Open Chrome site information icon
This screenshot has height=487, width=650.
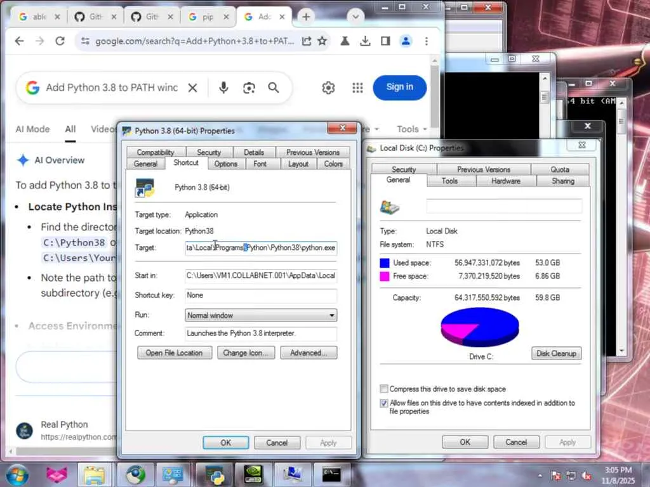[x=86, y=41]
